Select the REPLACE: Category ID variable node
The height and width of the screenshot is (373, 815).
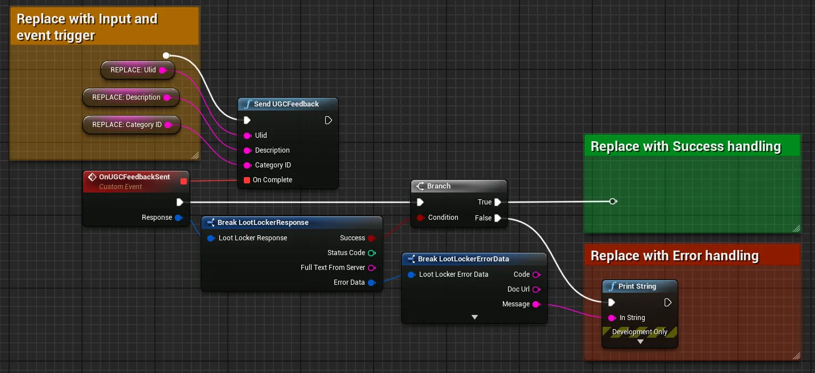click(131, 125)
